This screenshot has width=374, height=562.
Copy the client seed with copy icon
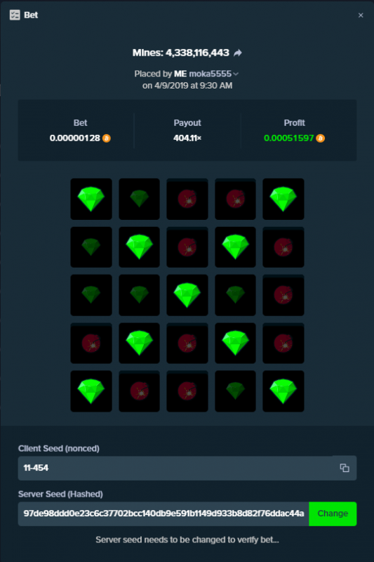point(345,468)
